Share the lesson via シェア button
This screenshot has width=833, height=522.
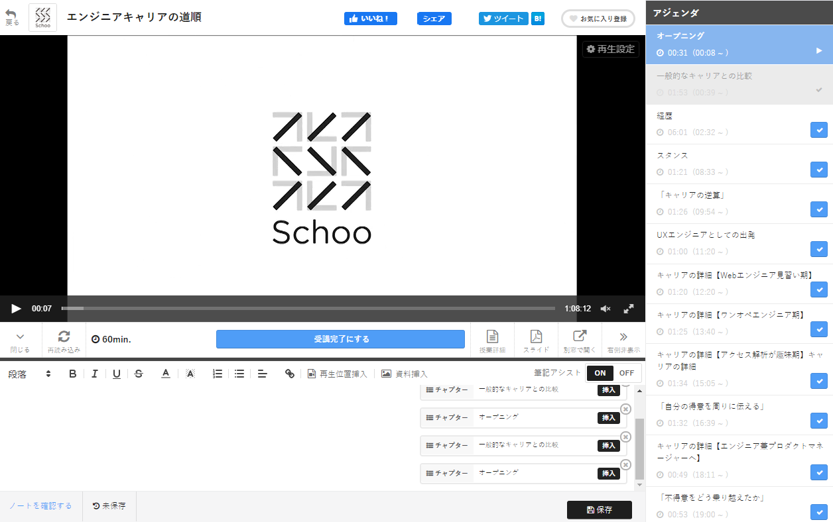point(434,19)
